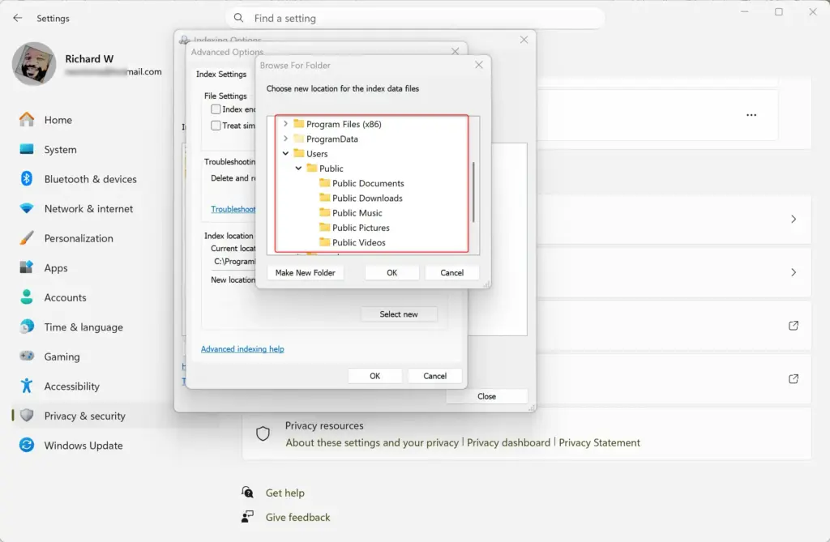
Task: Expand the Program Files (x86) tree node
Action: [x=286, y=124]
